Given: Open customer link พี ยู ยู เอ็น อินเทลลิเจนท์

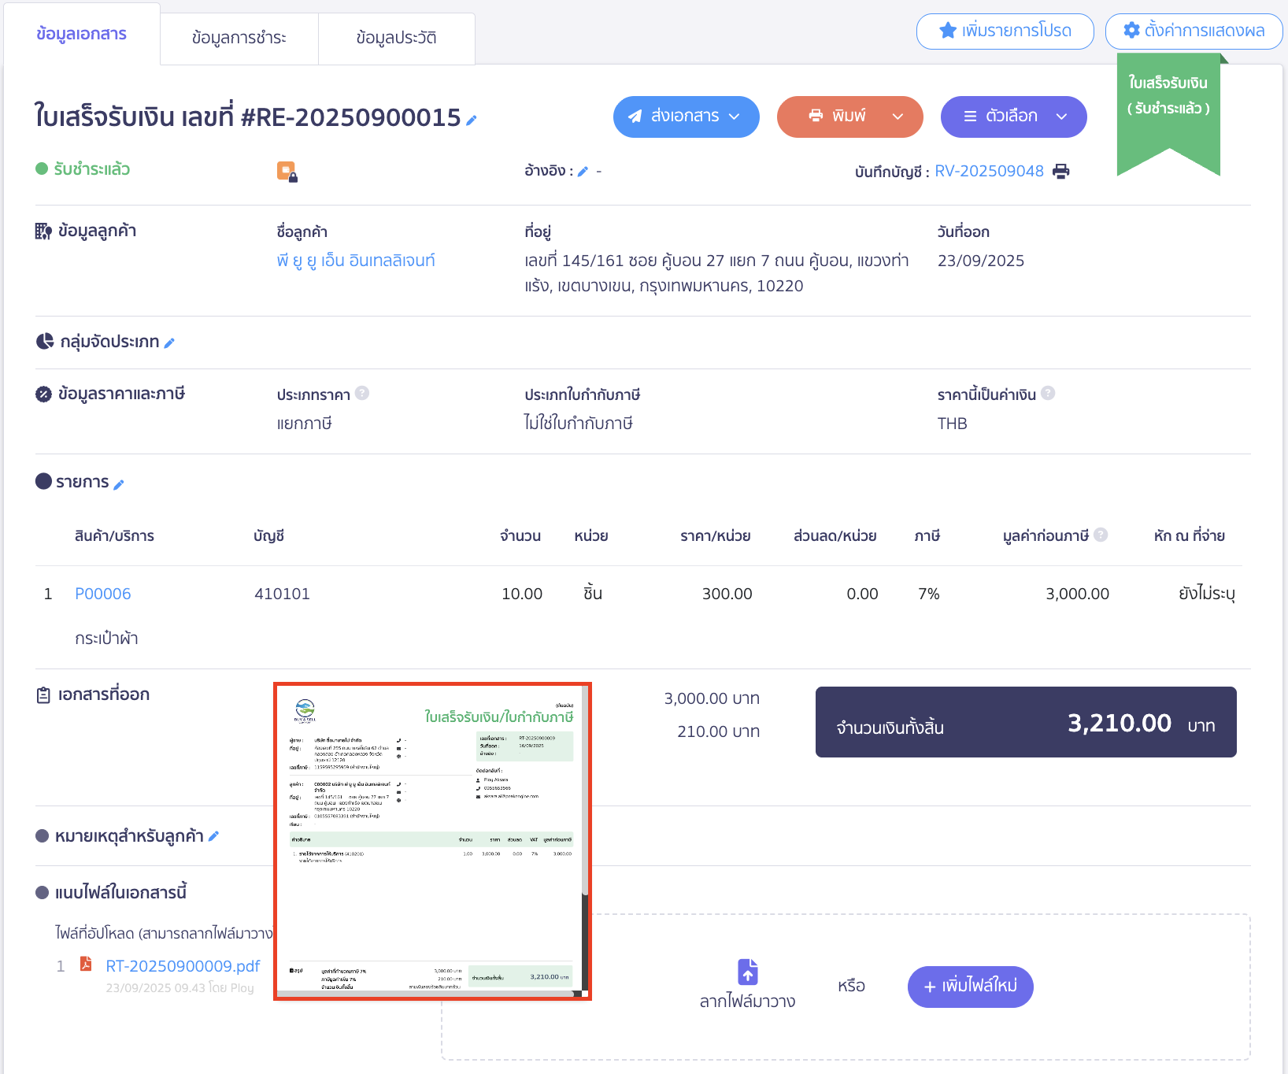Looking at the screenshot, I should pyautogui.click(x=356, y=261).
